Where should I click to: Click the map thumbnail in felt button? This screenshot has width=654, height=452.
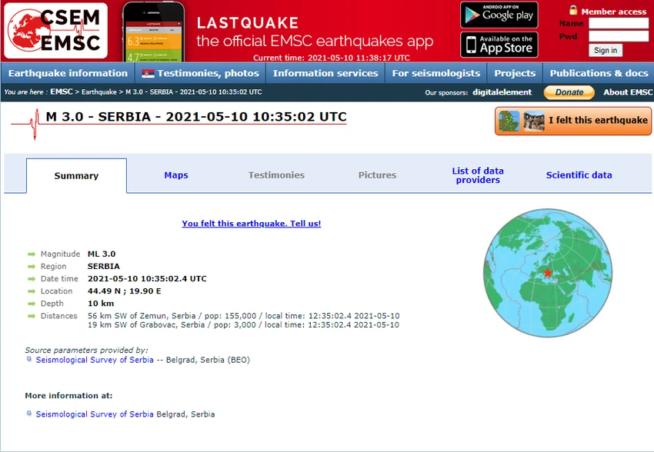[509, 121]
